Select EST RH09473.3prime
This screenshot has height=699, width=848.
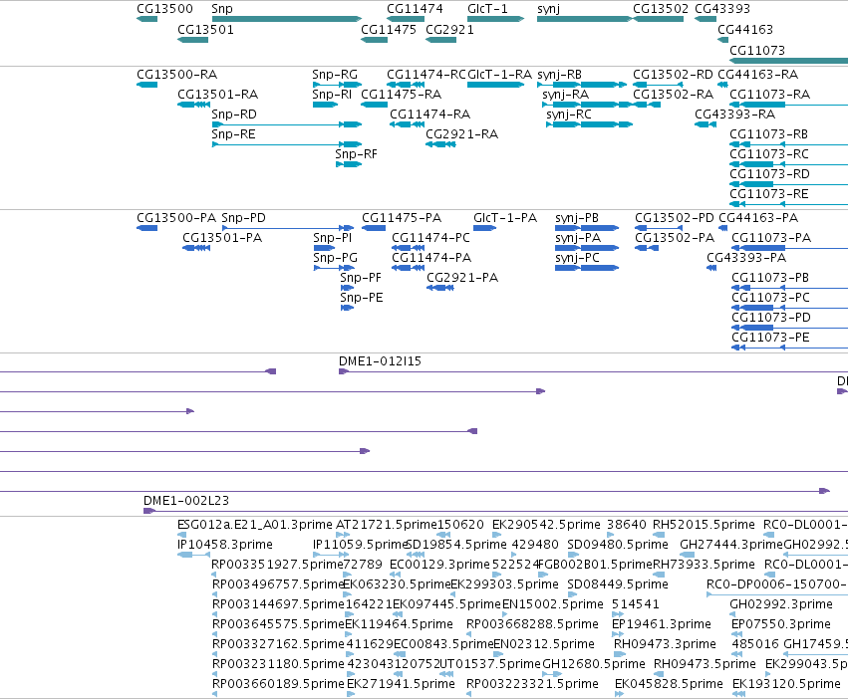click(x=618, y=654)
